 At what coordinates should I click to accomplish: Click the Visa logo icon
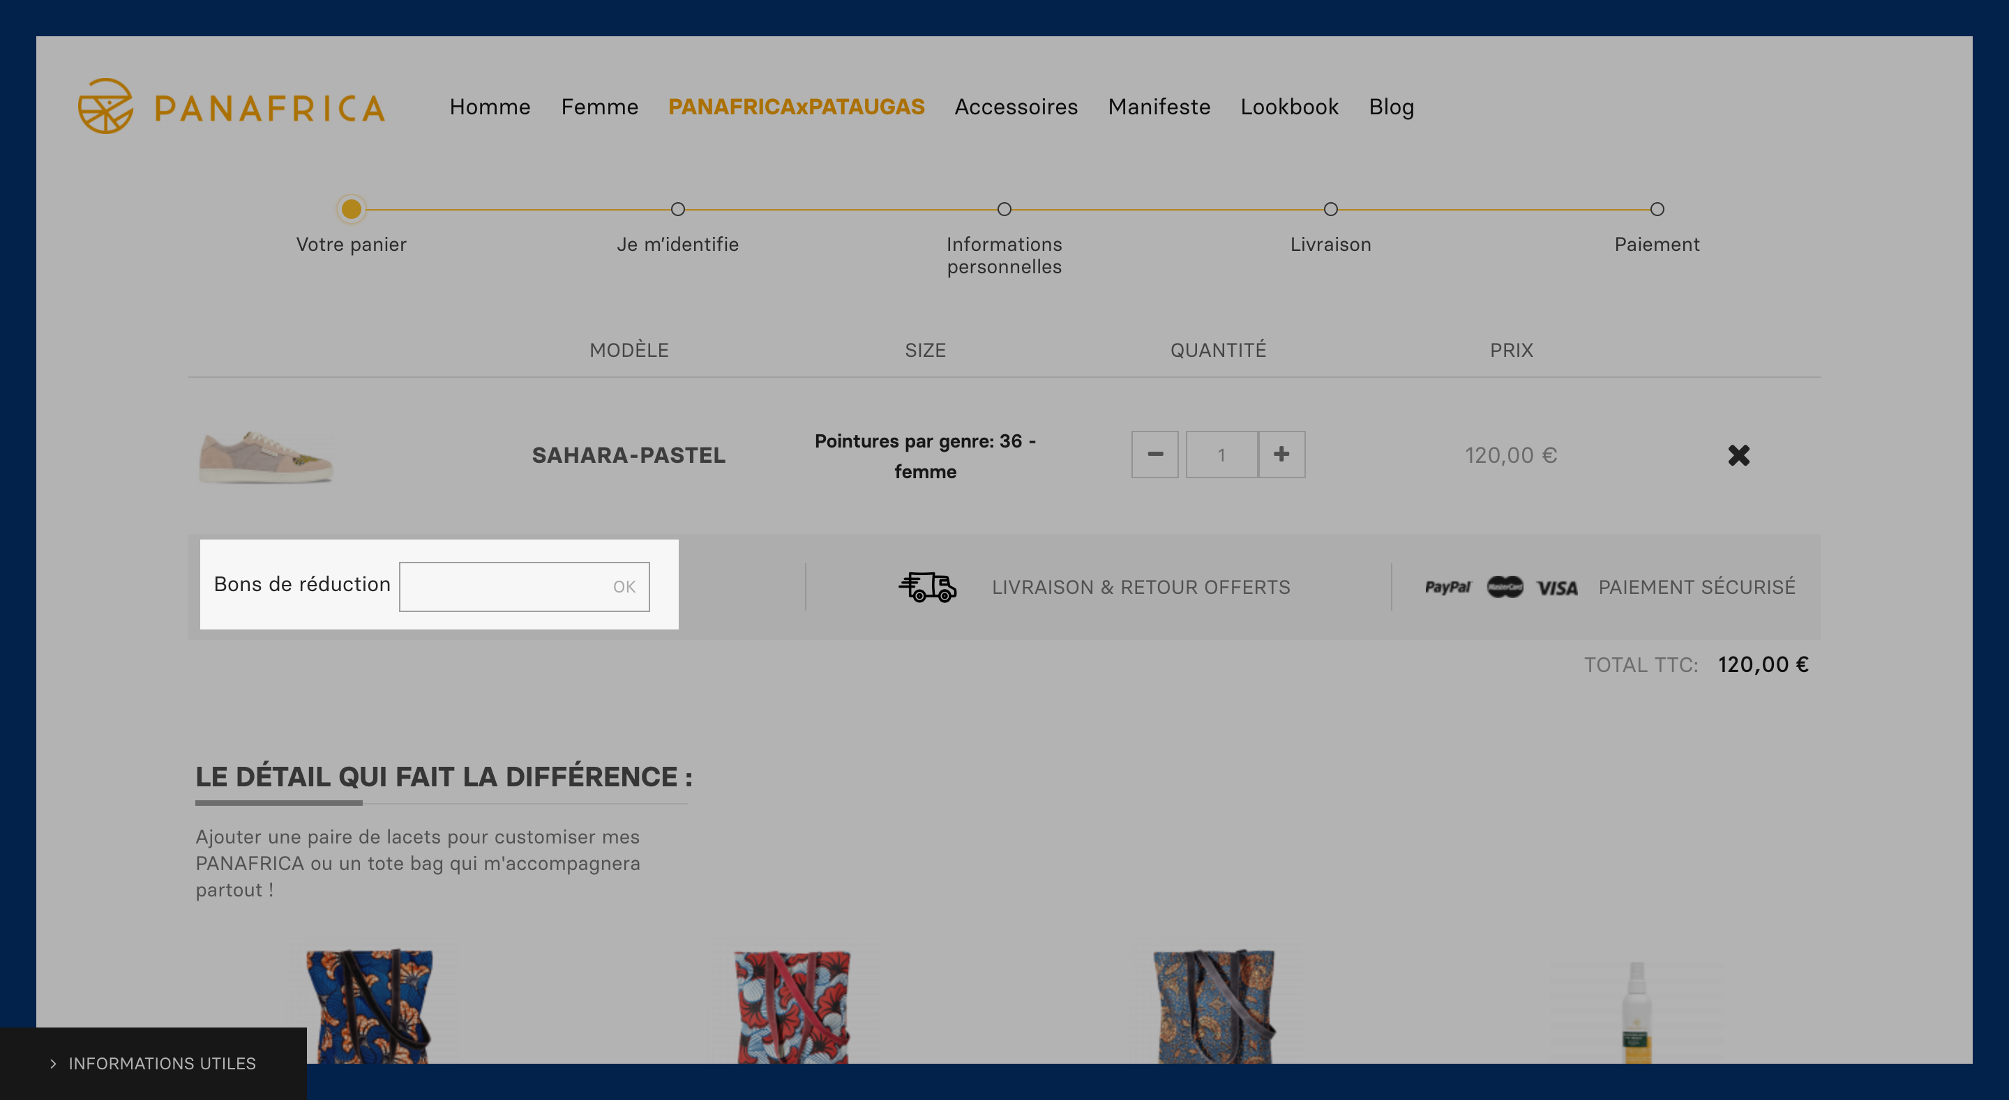pos(1557,588)
